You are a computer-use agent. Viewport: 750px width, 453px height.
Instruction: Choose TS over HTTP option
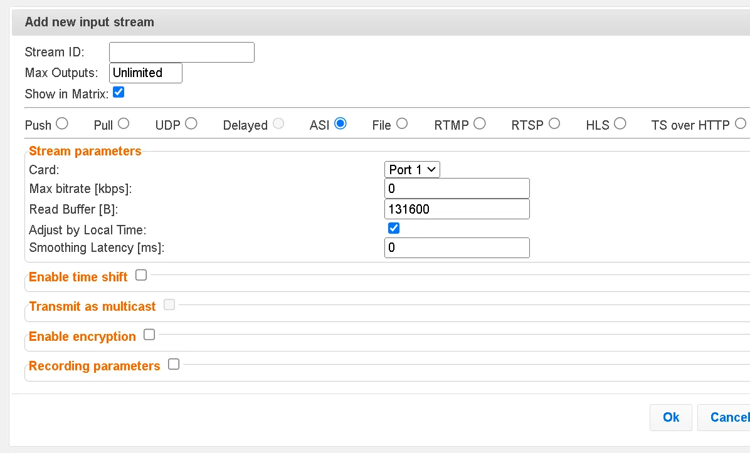[x=741, y=124]
